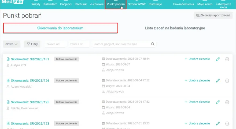Click patient name Adam Kowalski
This screenshot has width=236, height=129.
click(x=21, y=87)
